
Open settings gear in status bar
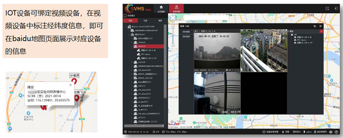pos(331,132)
